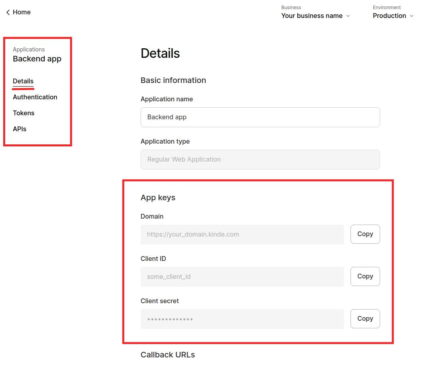Click the chevron next to business name
The height and width of the screenshot is (371, 422).
(x=348, y=16)
